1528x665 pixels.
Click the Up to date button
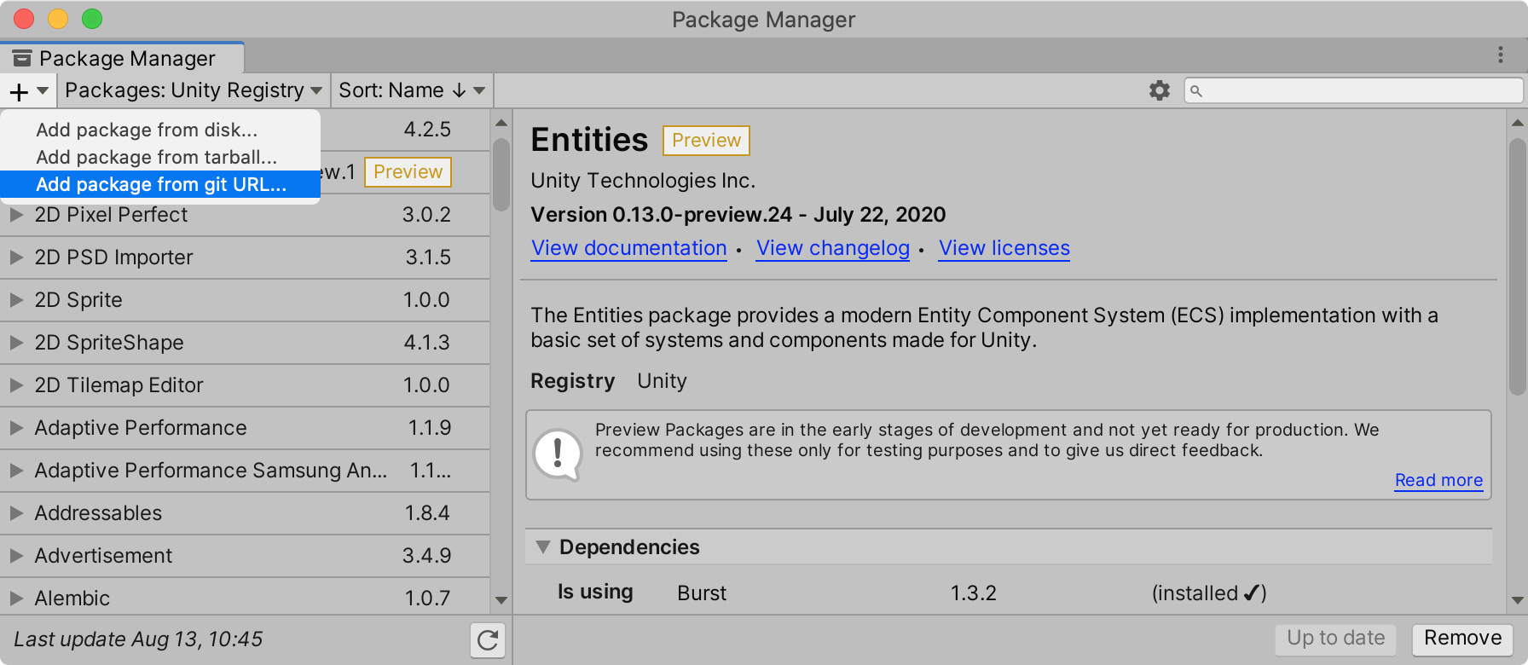(x=1335, y=639)
